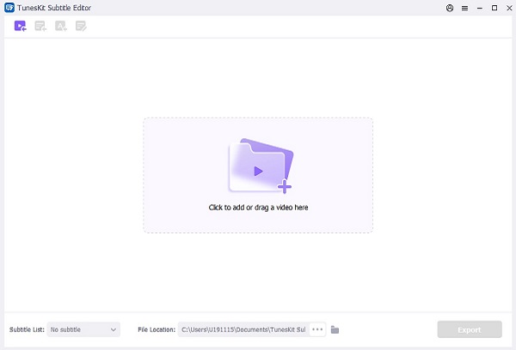This screenshot has height=350, width=516.
Task: Click the Add subtitle file toolbar icon
Action: (40, 26)
